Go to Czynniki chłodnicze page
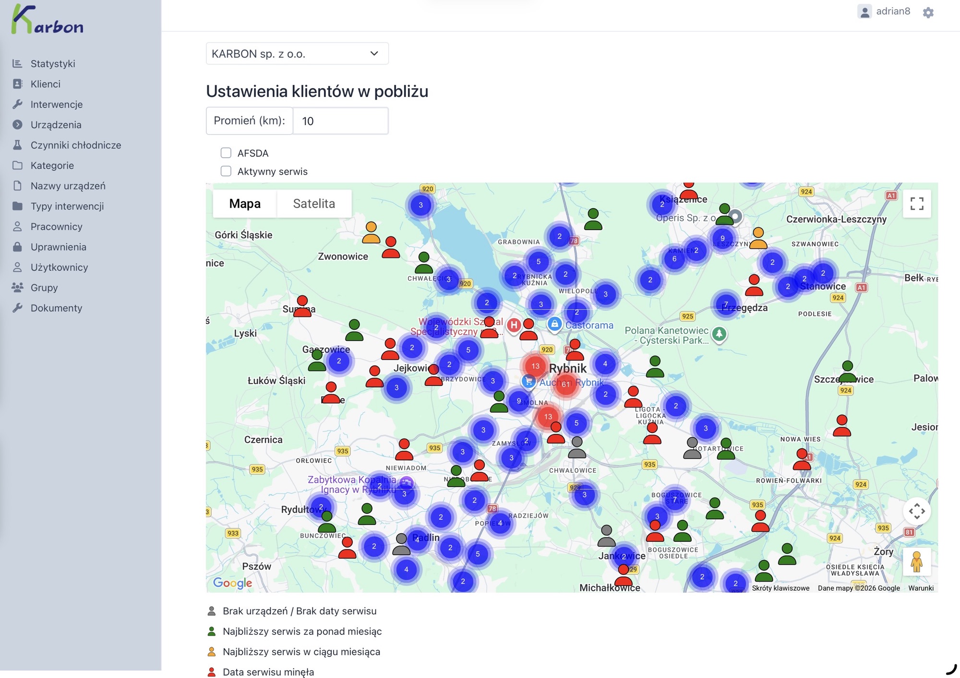 (75, 145)
